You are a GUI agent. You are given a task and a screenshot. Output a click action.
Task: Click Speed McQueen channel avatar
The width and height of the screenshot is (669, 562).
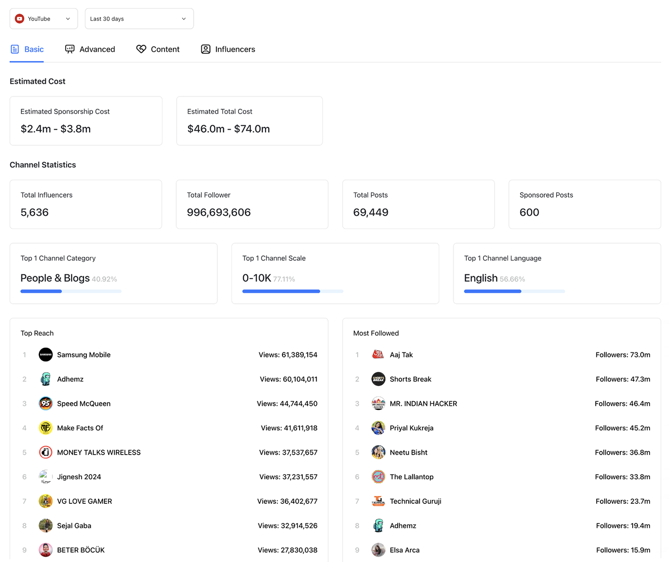pyautogui.click(x=45, y=404)
